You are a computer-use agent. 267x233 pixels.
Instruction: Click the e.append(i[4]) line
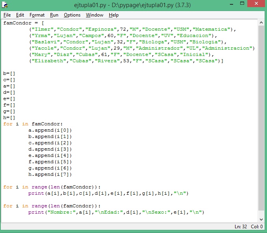pos(50,155)
